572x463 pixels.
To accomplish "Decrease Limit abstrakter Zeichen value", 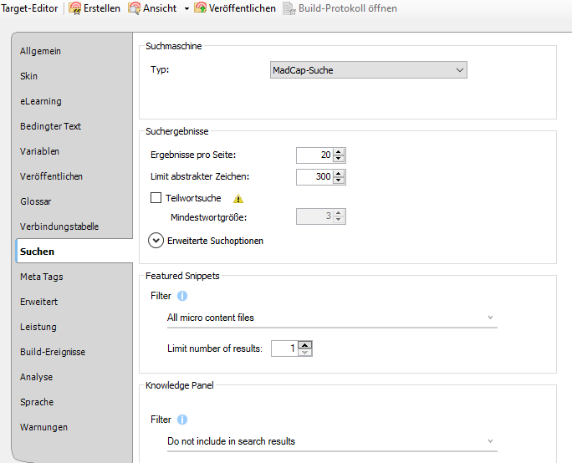I will point(339,181).
